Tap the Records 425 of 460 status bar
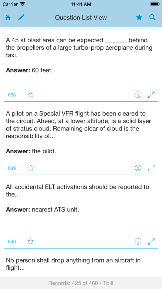 coord(81,283)
